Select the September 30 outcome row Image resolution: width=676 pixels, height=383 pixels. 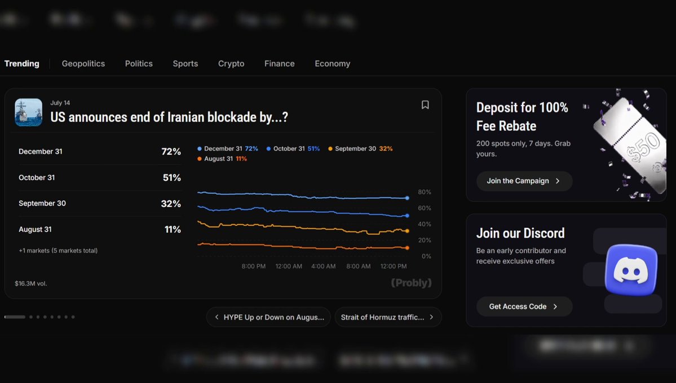coord(100,203)
